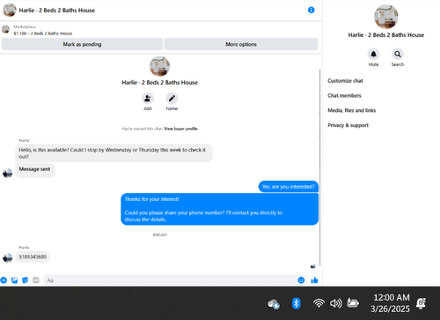Click the message input field

(175, 280)
